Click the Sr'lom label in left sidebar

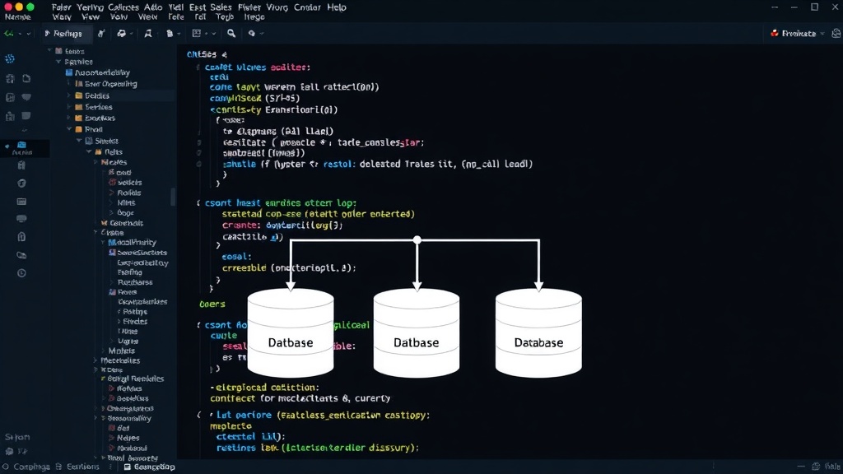17,437
